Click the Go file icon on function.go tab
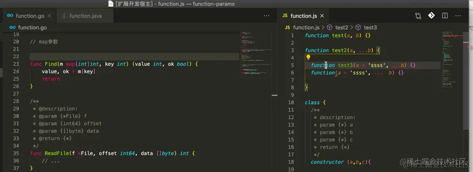The height and width of the screenshot is (172, 473). (x=10, y=16)
